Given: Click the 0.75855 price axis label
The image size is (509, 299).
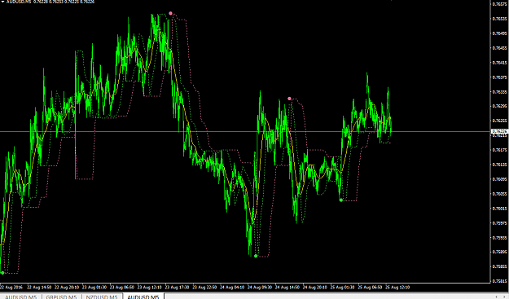Looking at the screenshot, I should [x=499, y=266].
